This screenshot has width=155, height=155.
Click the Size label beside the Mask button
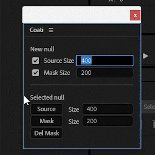(74, 122)
